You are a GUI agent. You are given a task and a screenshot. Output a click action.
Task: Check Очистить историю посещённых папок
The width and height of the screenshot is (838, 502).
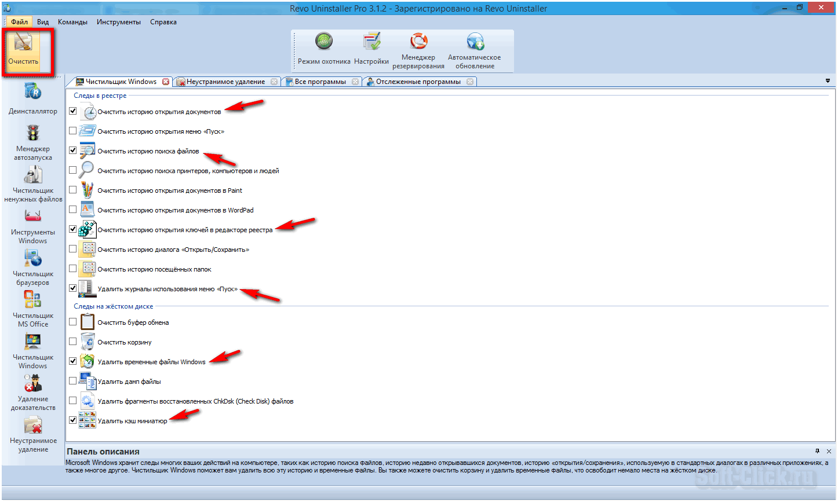(72, 268)
